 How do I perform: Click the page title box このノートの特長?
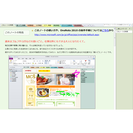16,32
